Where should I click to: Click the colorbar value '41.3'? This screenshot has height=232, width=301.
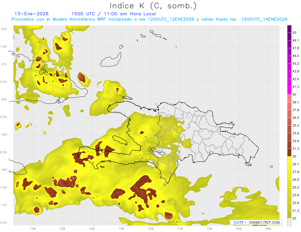coord(296,87)
